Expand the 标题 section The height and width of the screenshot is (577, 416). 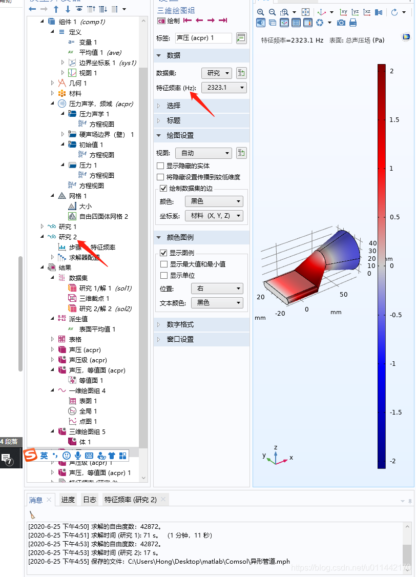point(201,121)
